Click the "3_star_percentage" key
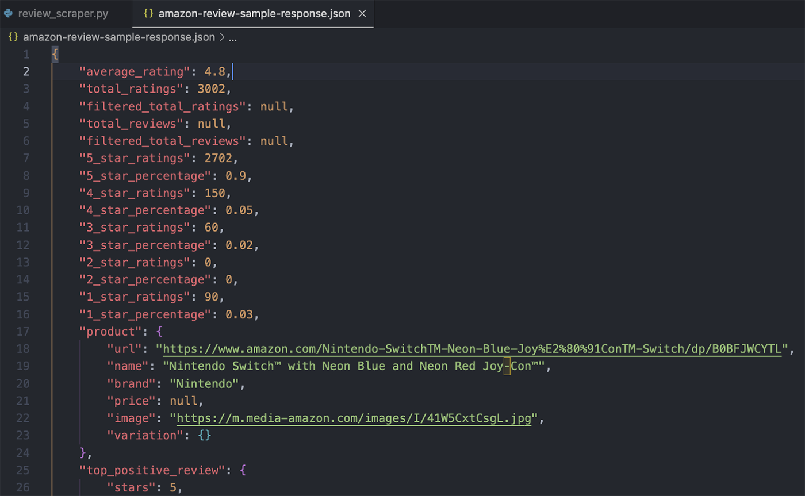Viewport: 805px width, 496px height. point(145,245)
